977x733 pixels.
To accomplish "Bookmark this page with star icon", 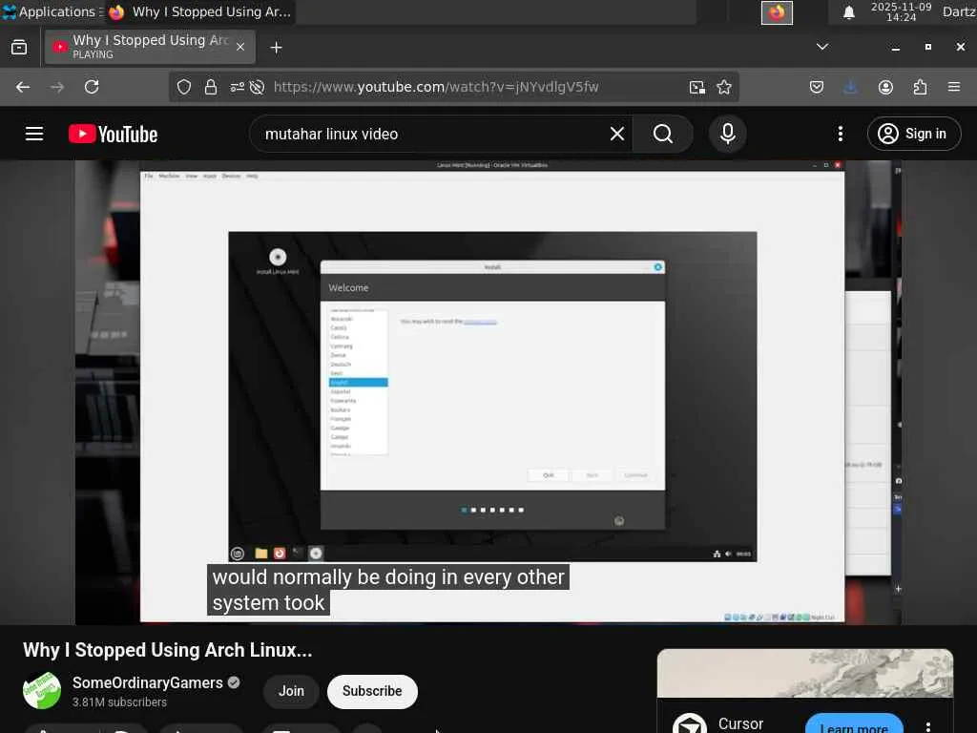I will click(724, 87).
